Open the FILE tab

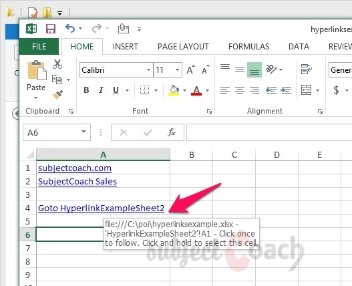39,47
